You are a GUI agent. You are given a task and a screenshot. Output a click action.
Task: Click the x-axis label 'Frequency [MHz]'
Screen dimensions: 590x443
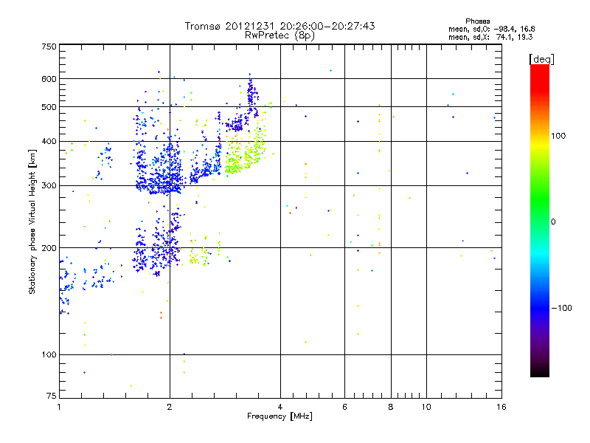coord(280,416)
